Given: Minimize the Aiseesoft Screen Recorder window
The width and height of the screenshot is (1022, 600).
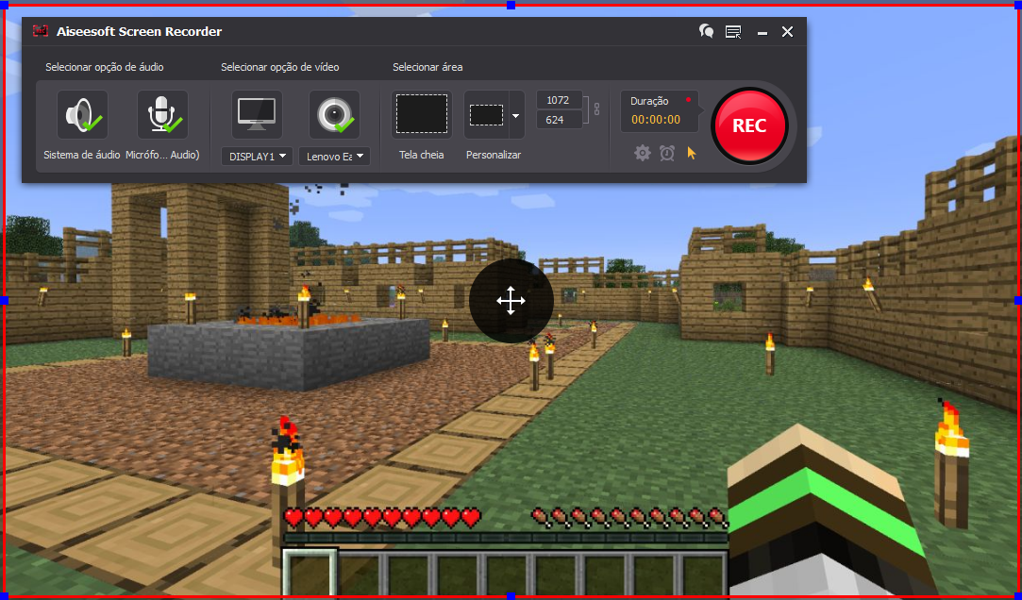Looking at the screenshot, I should point(762,32).
